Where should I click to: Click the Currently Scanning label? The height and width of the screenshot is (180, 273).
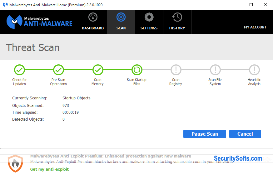pyautogui.click(x=30, y=98)
